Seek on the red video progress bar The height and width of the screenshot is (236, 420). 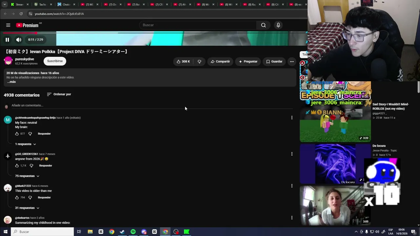pyautogui.click(x=155, y=33)
